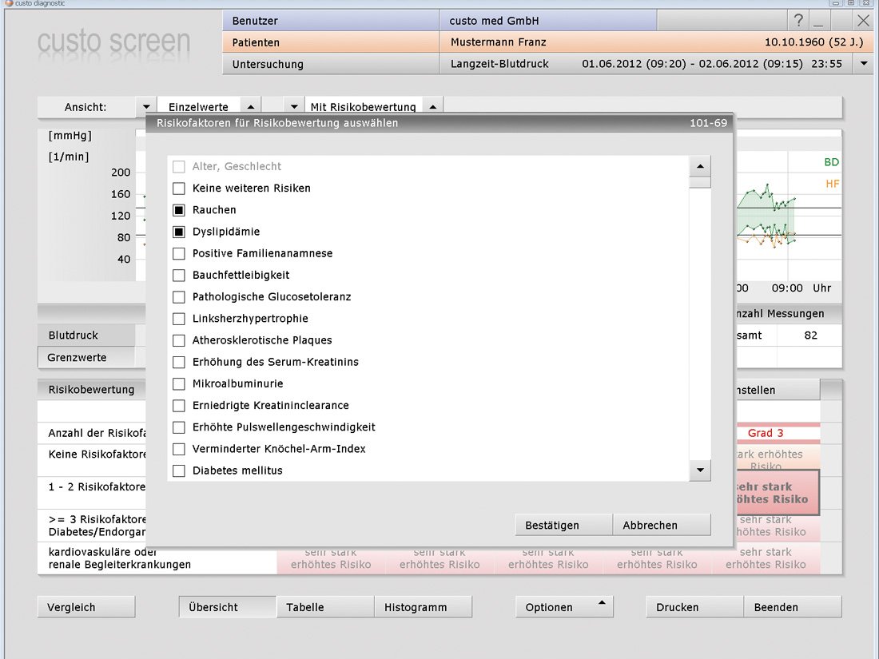Image resolution: width=879 pixels, height=659 pixels.
Task: Uncheck the Rauchen checkbox
Action: click(x=179, y=210)
